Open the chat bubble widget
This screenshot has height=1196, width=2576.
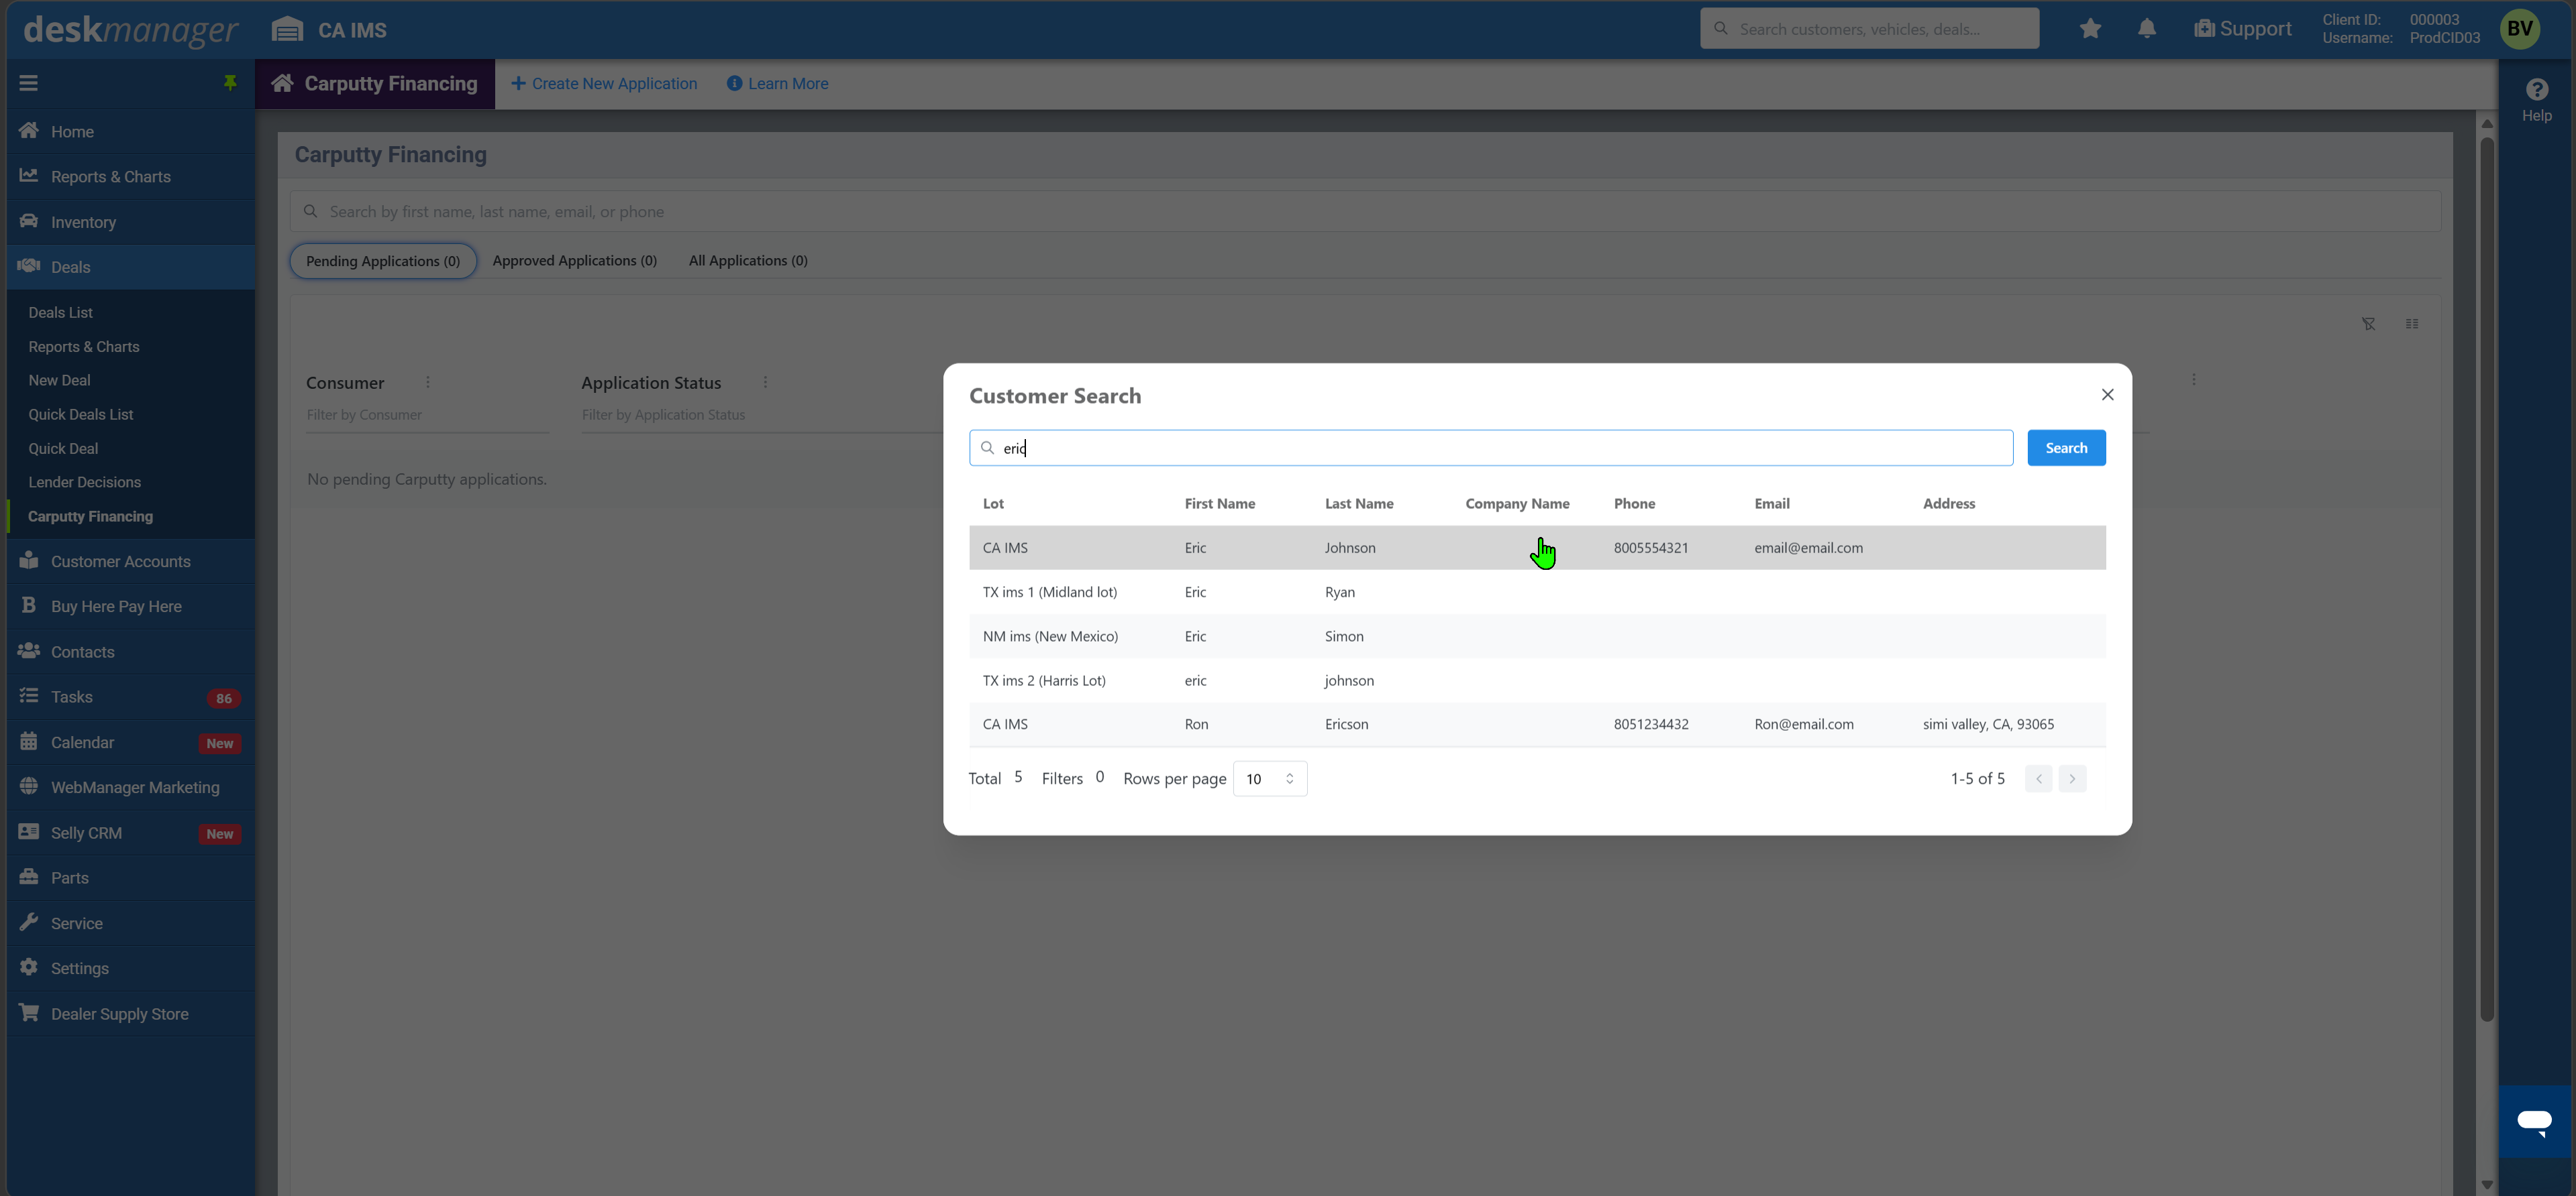click(2535, 1121)
